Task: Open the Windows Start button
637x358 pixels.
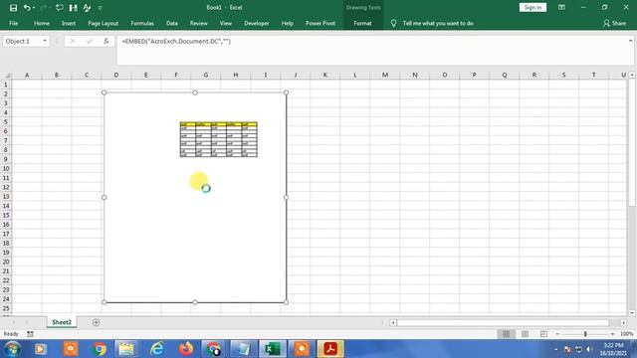Action: (x=13, y=349)
